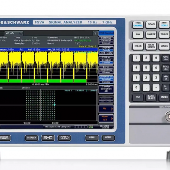The height and width of the screenshot is (170, 170).
Task: Tap keypad digit 6
Action: tap(156, 68)
